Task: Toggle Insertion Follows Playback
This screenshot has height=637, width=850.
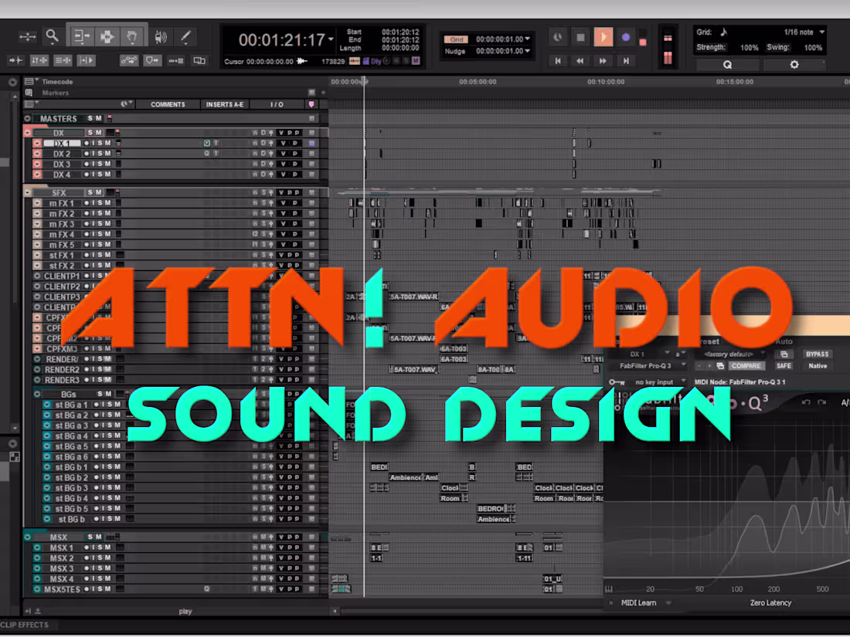Action: pos(87,60)
